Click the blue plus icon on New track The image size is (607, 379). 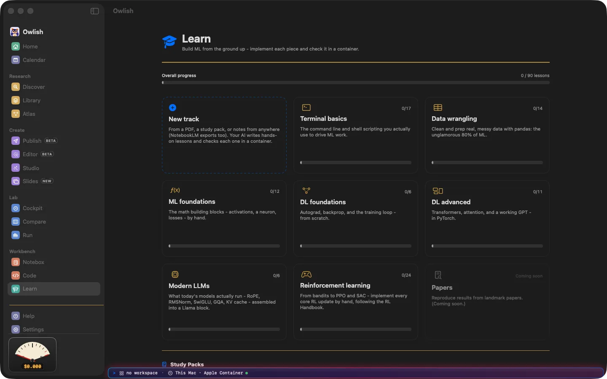point(172,108)
